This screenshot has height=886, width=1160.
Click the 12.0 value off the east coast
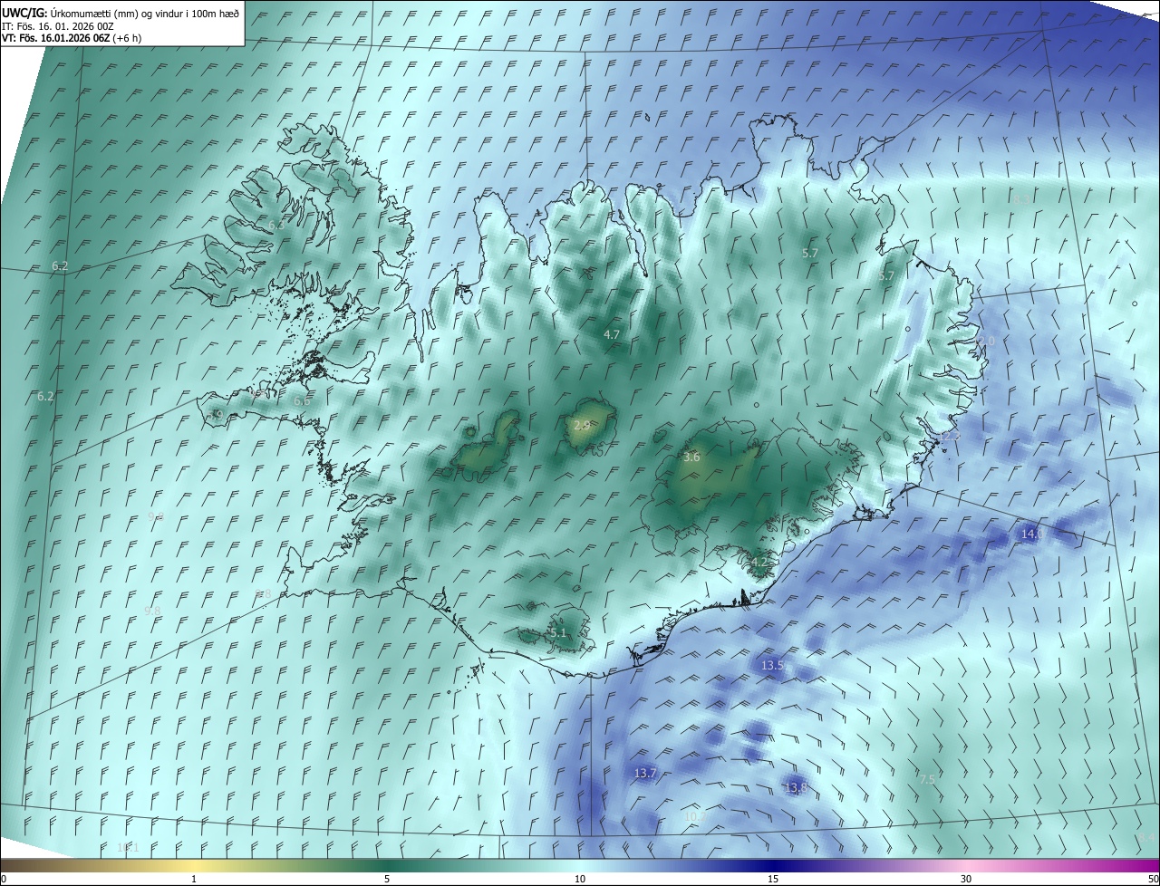pyautogui.click(x=985, y=341)
